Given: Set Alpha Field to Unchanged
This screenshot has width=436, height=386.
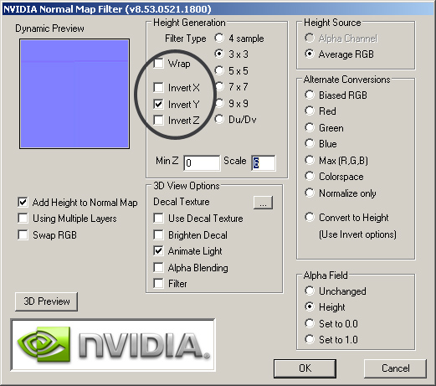Looking at the screenshot, I should [310, 291].
